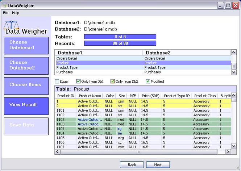Enable the Equal checkbox
Image resolution: width=241 pixels, height=171 pixels.
(x=57, y=81)
